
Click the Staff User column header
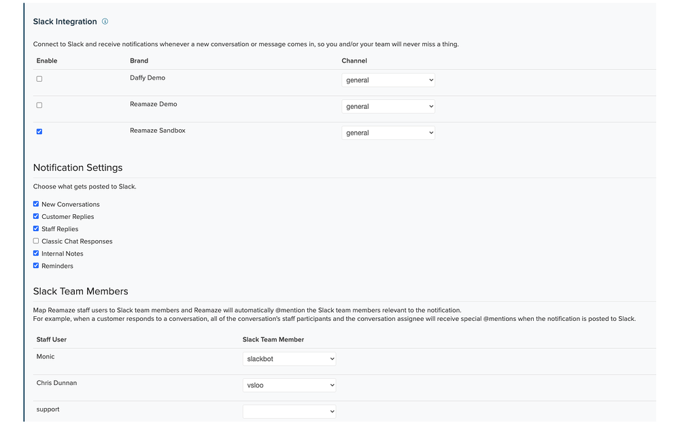click(x=52, y=339)
